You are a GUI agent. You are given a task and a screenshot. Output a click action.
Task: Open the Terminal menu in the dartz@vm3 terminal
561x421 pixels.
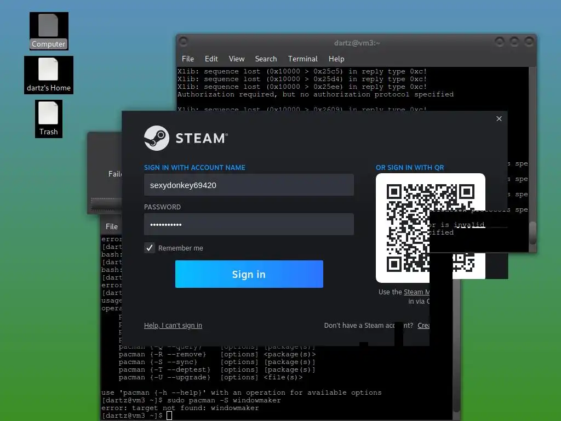302,59
